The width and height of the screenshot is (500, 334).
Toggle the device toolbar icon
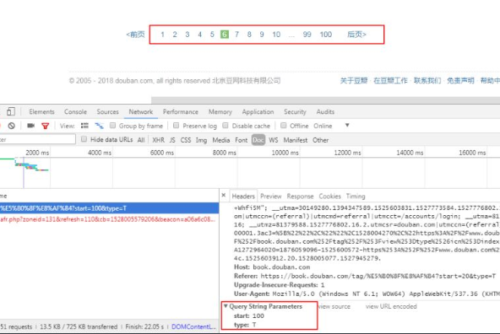(10, 111)
